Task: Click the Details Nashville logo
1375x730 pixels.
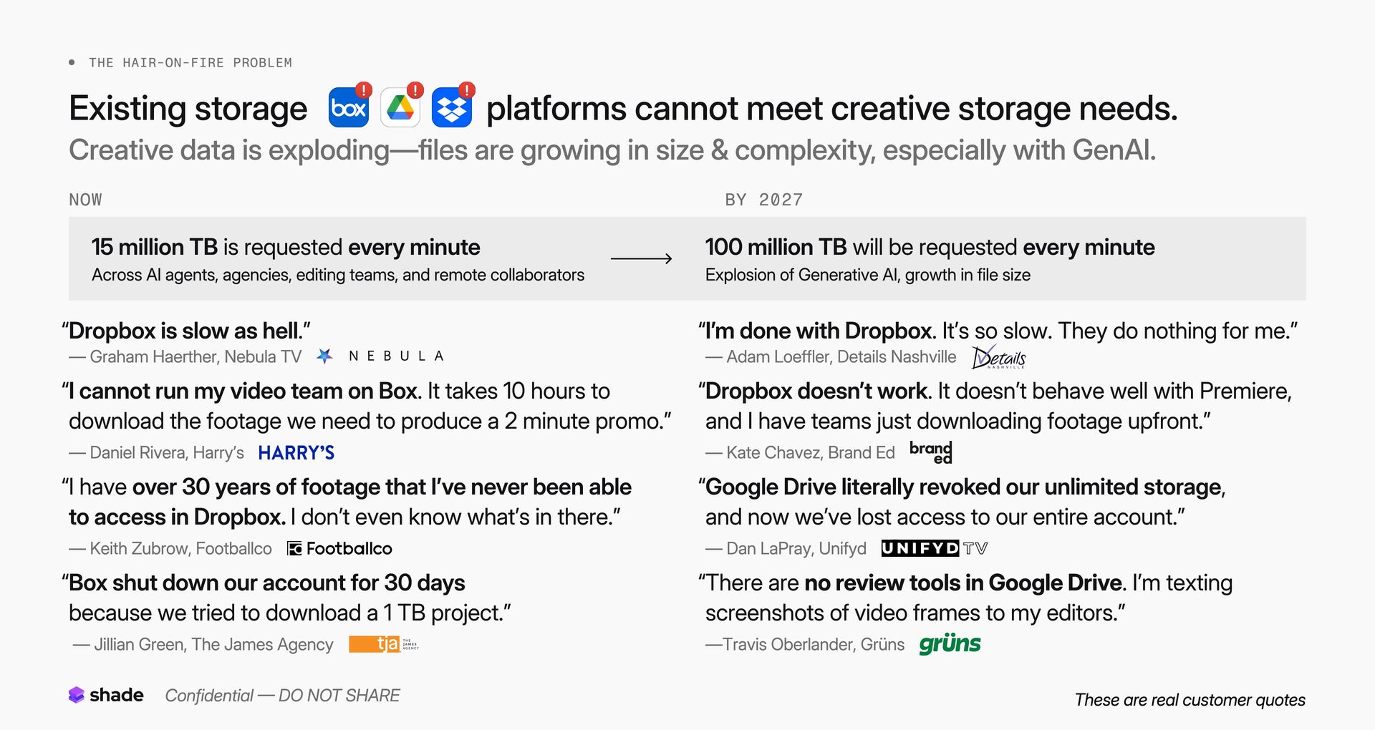Action: [x=998, y=357]
